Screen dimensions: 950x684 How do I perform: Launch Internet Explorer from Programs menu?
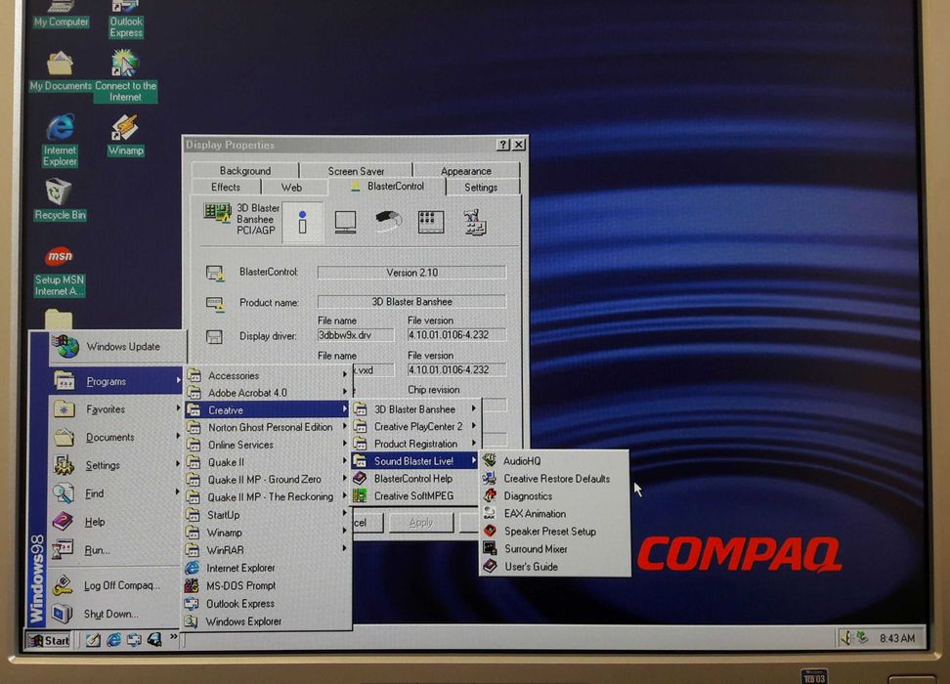tap(269, 568)
